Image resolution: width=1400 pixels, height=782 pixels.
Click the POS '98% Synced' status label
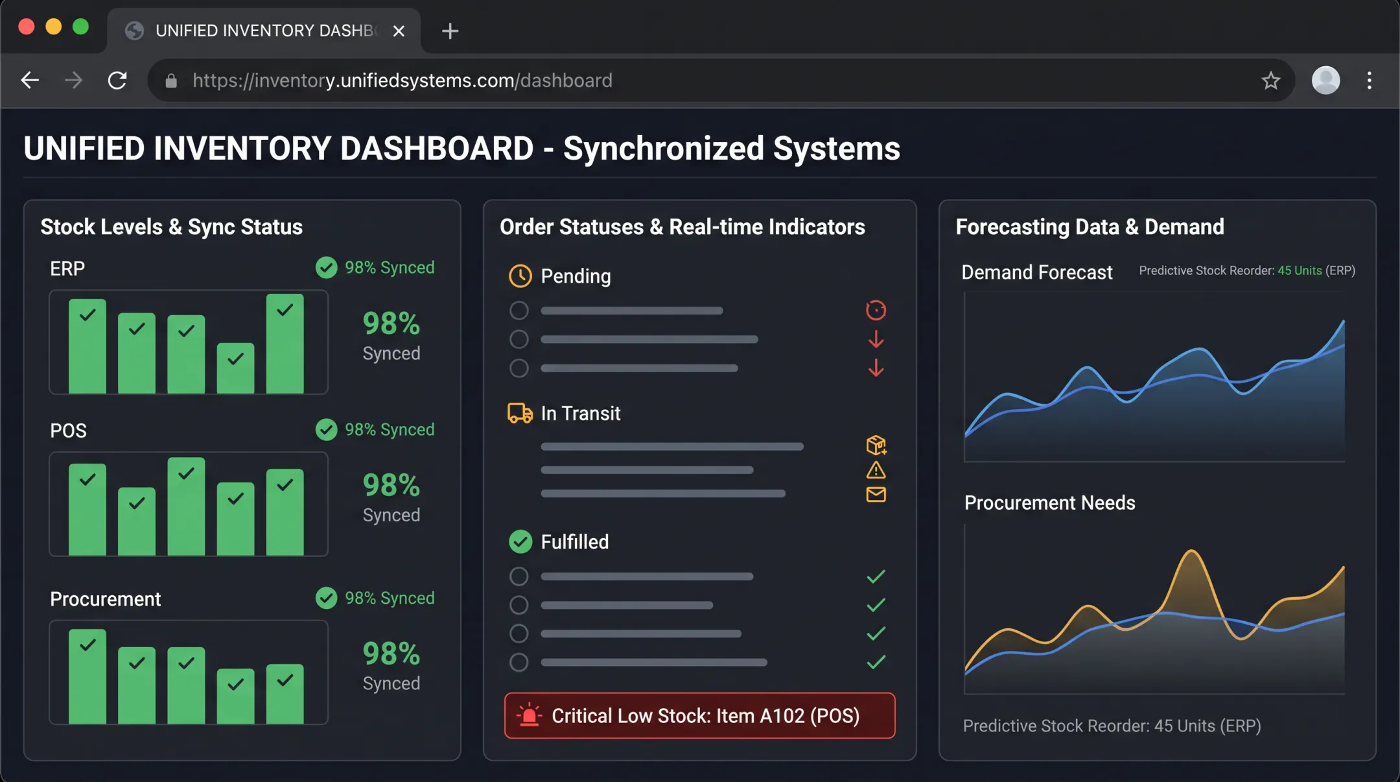390,429
